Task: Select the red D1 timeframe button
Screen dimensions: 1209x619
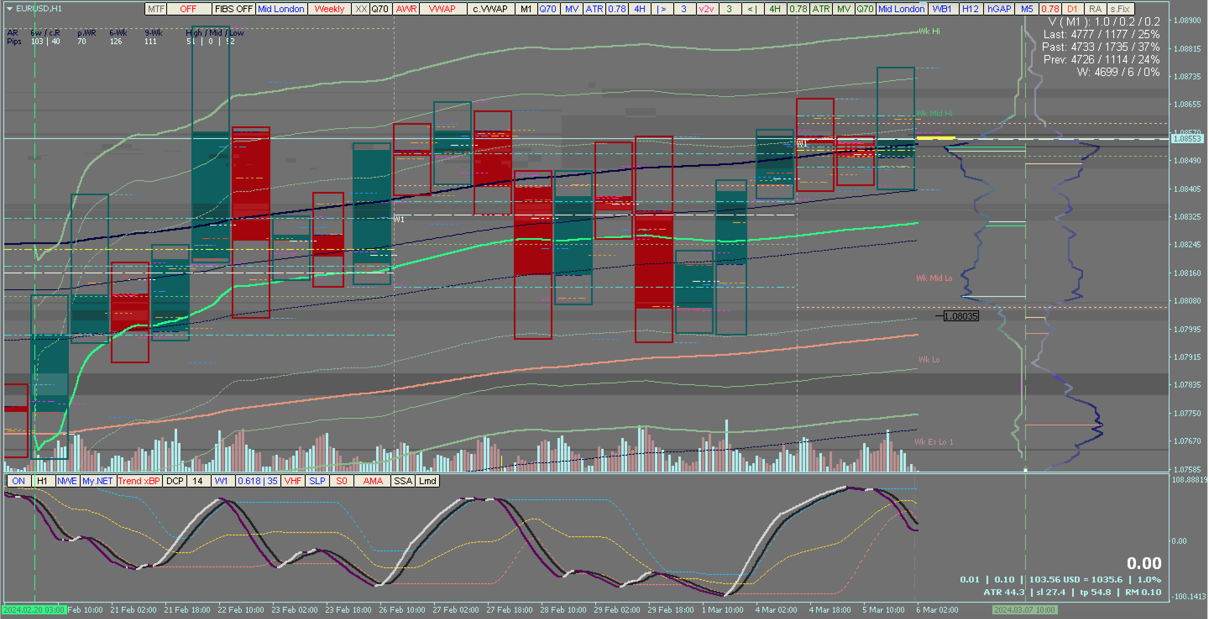Action: click(x=1073, y=9)
